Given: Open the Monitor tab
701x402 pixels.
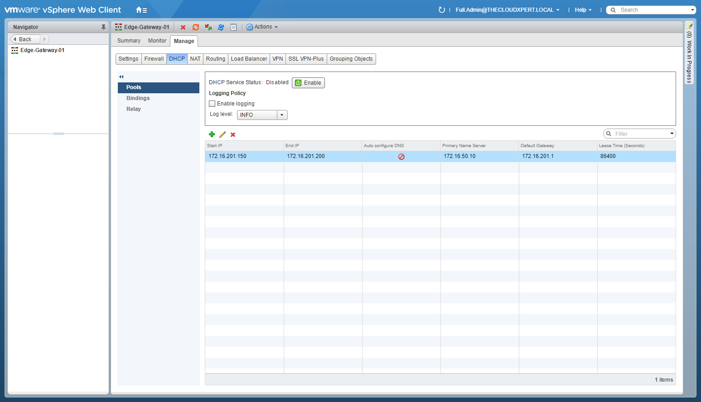Looking at the screenshot, I should pos(157,41).
